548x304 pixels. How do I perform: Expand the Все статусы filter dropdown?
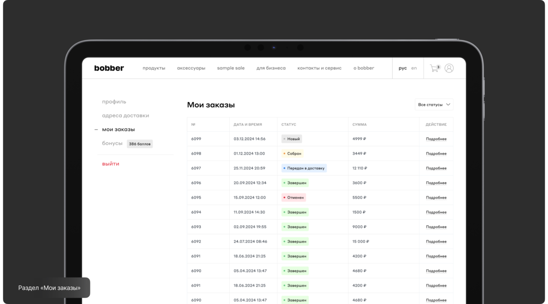tap(434, 105)
